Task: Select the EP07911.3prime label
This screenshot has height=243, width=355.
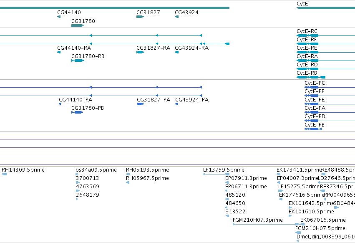Action: [246, 178]
